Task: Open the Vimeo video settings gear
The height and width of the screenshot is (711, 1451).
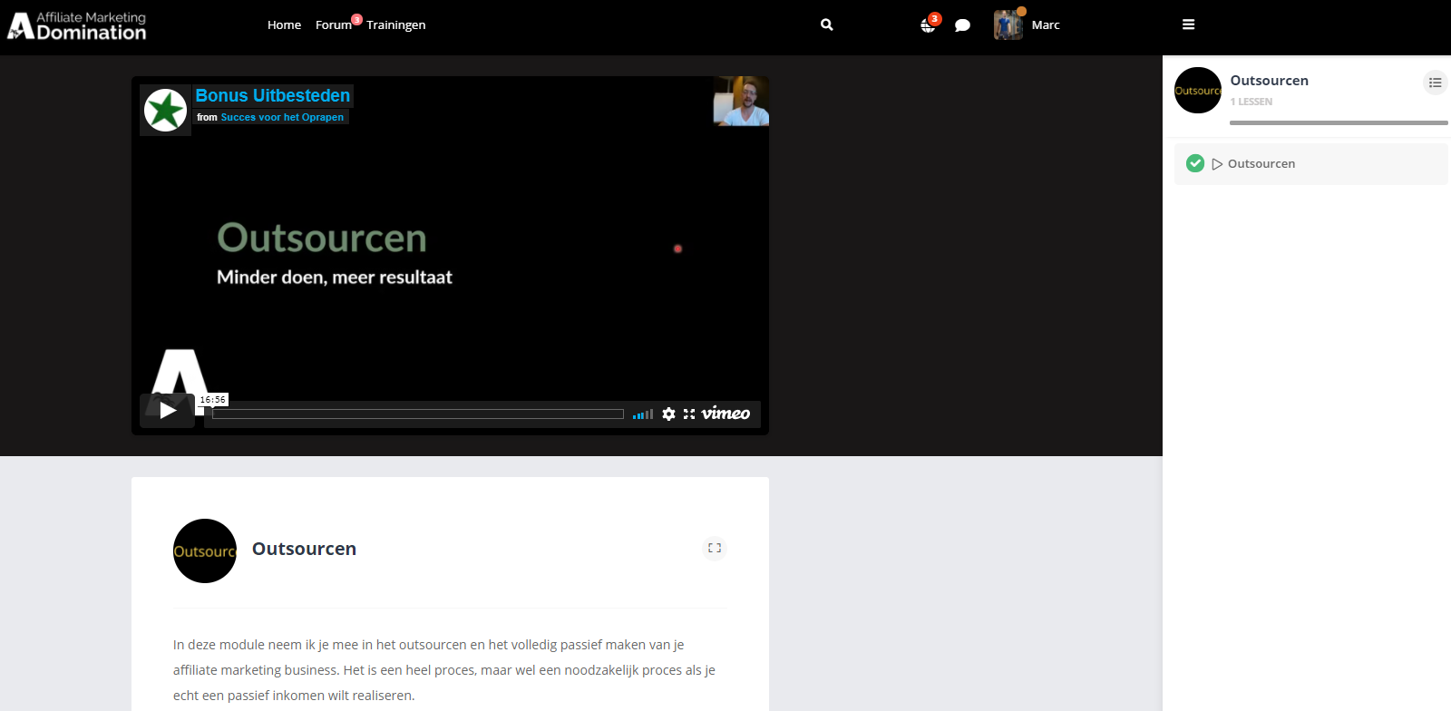Action: [668, 414]
